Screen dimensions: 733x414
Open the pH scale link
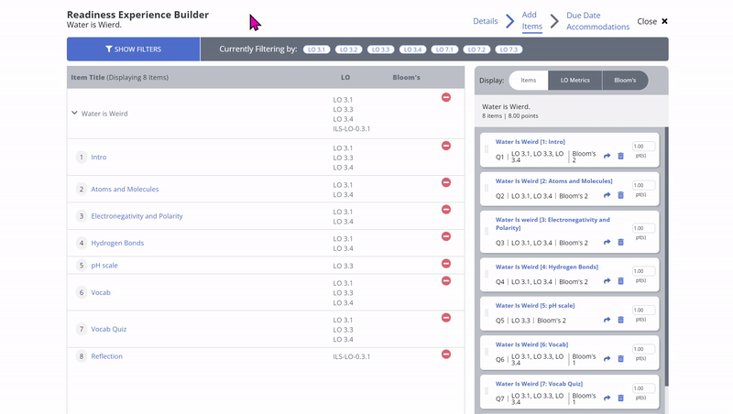(104, 266)
